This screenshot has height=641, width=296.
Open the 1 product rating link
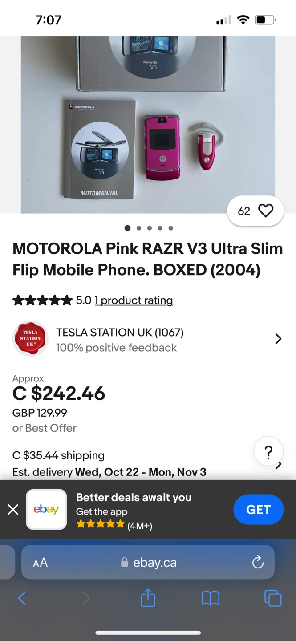[134, 300]
